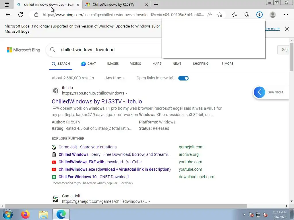294x220 pixels.
Task: Open the taskbar clock showing 11:47 AM
Action: tap(279, 215)
